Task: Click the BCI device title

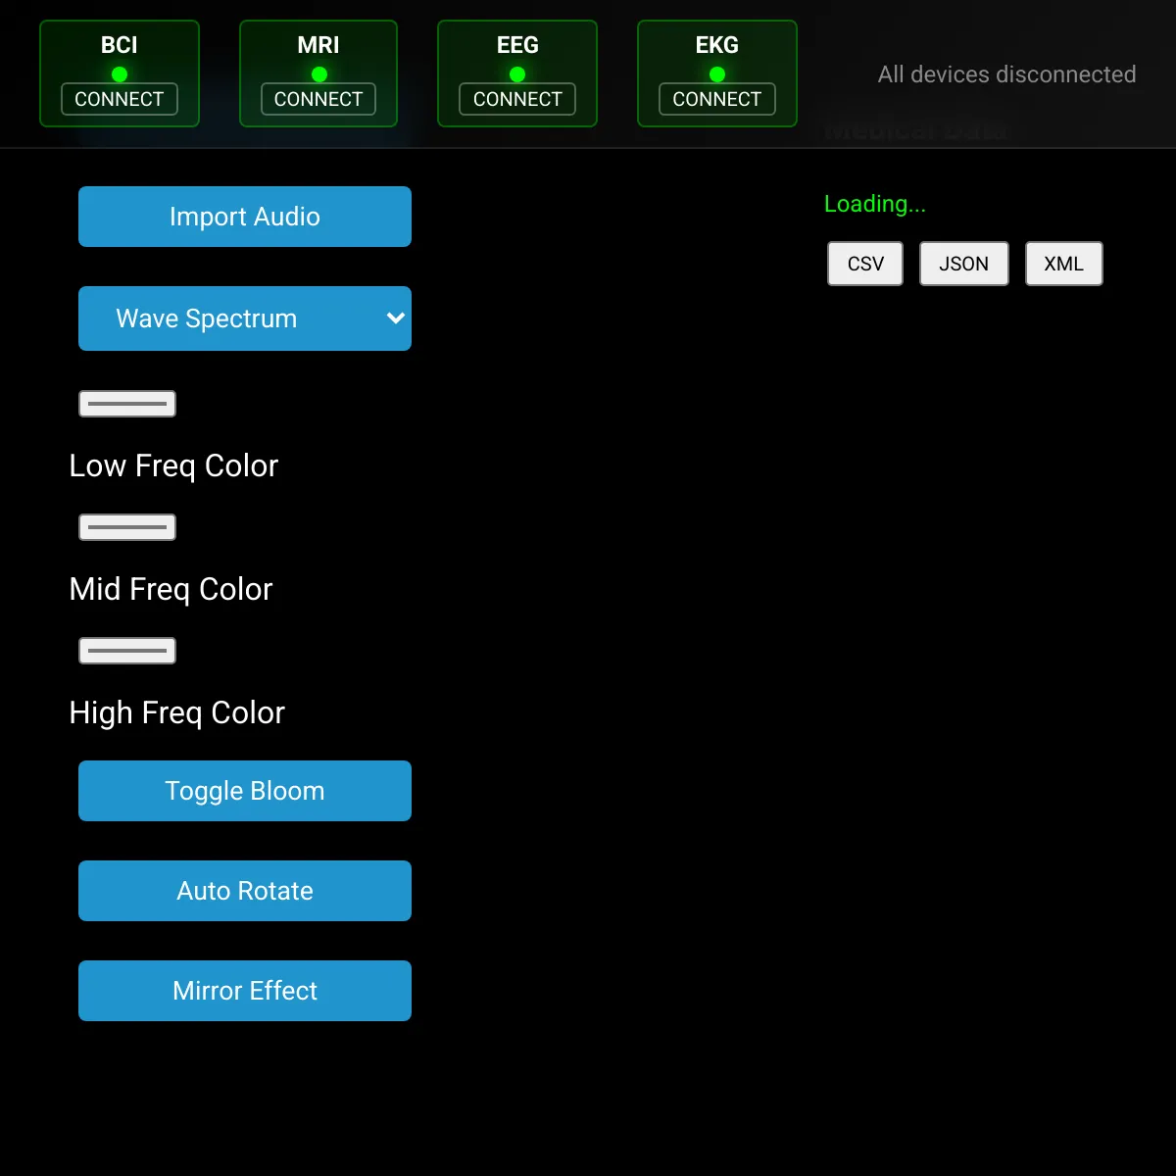Action: click(120, 45)
